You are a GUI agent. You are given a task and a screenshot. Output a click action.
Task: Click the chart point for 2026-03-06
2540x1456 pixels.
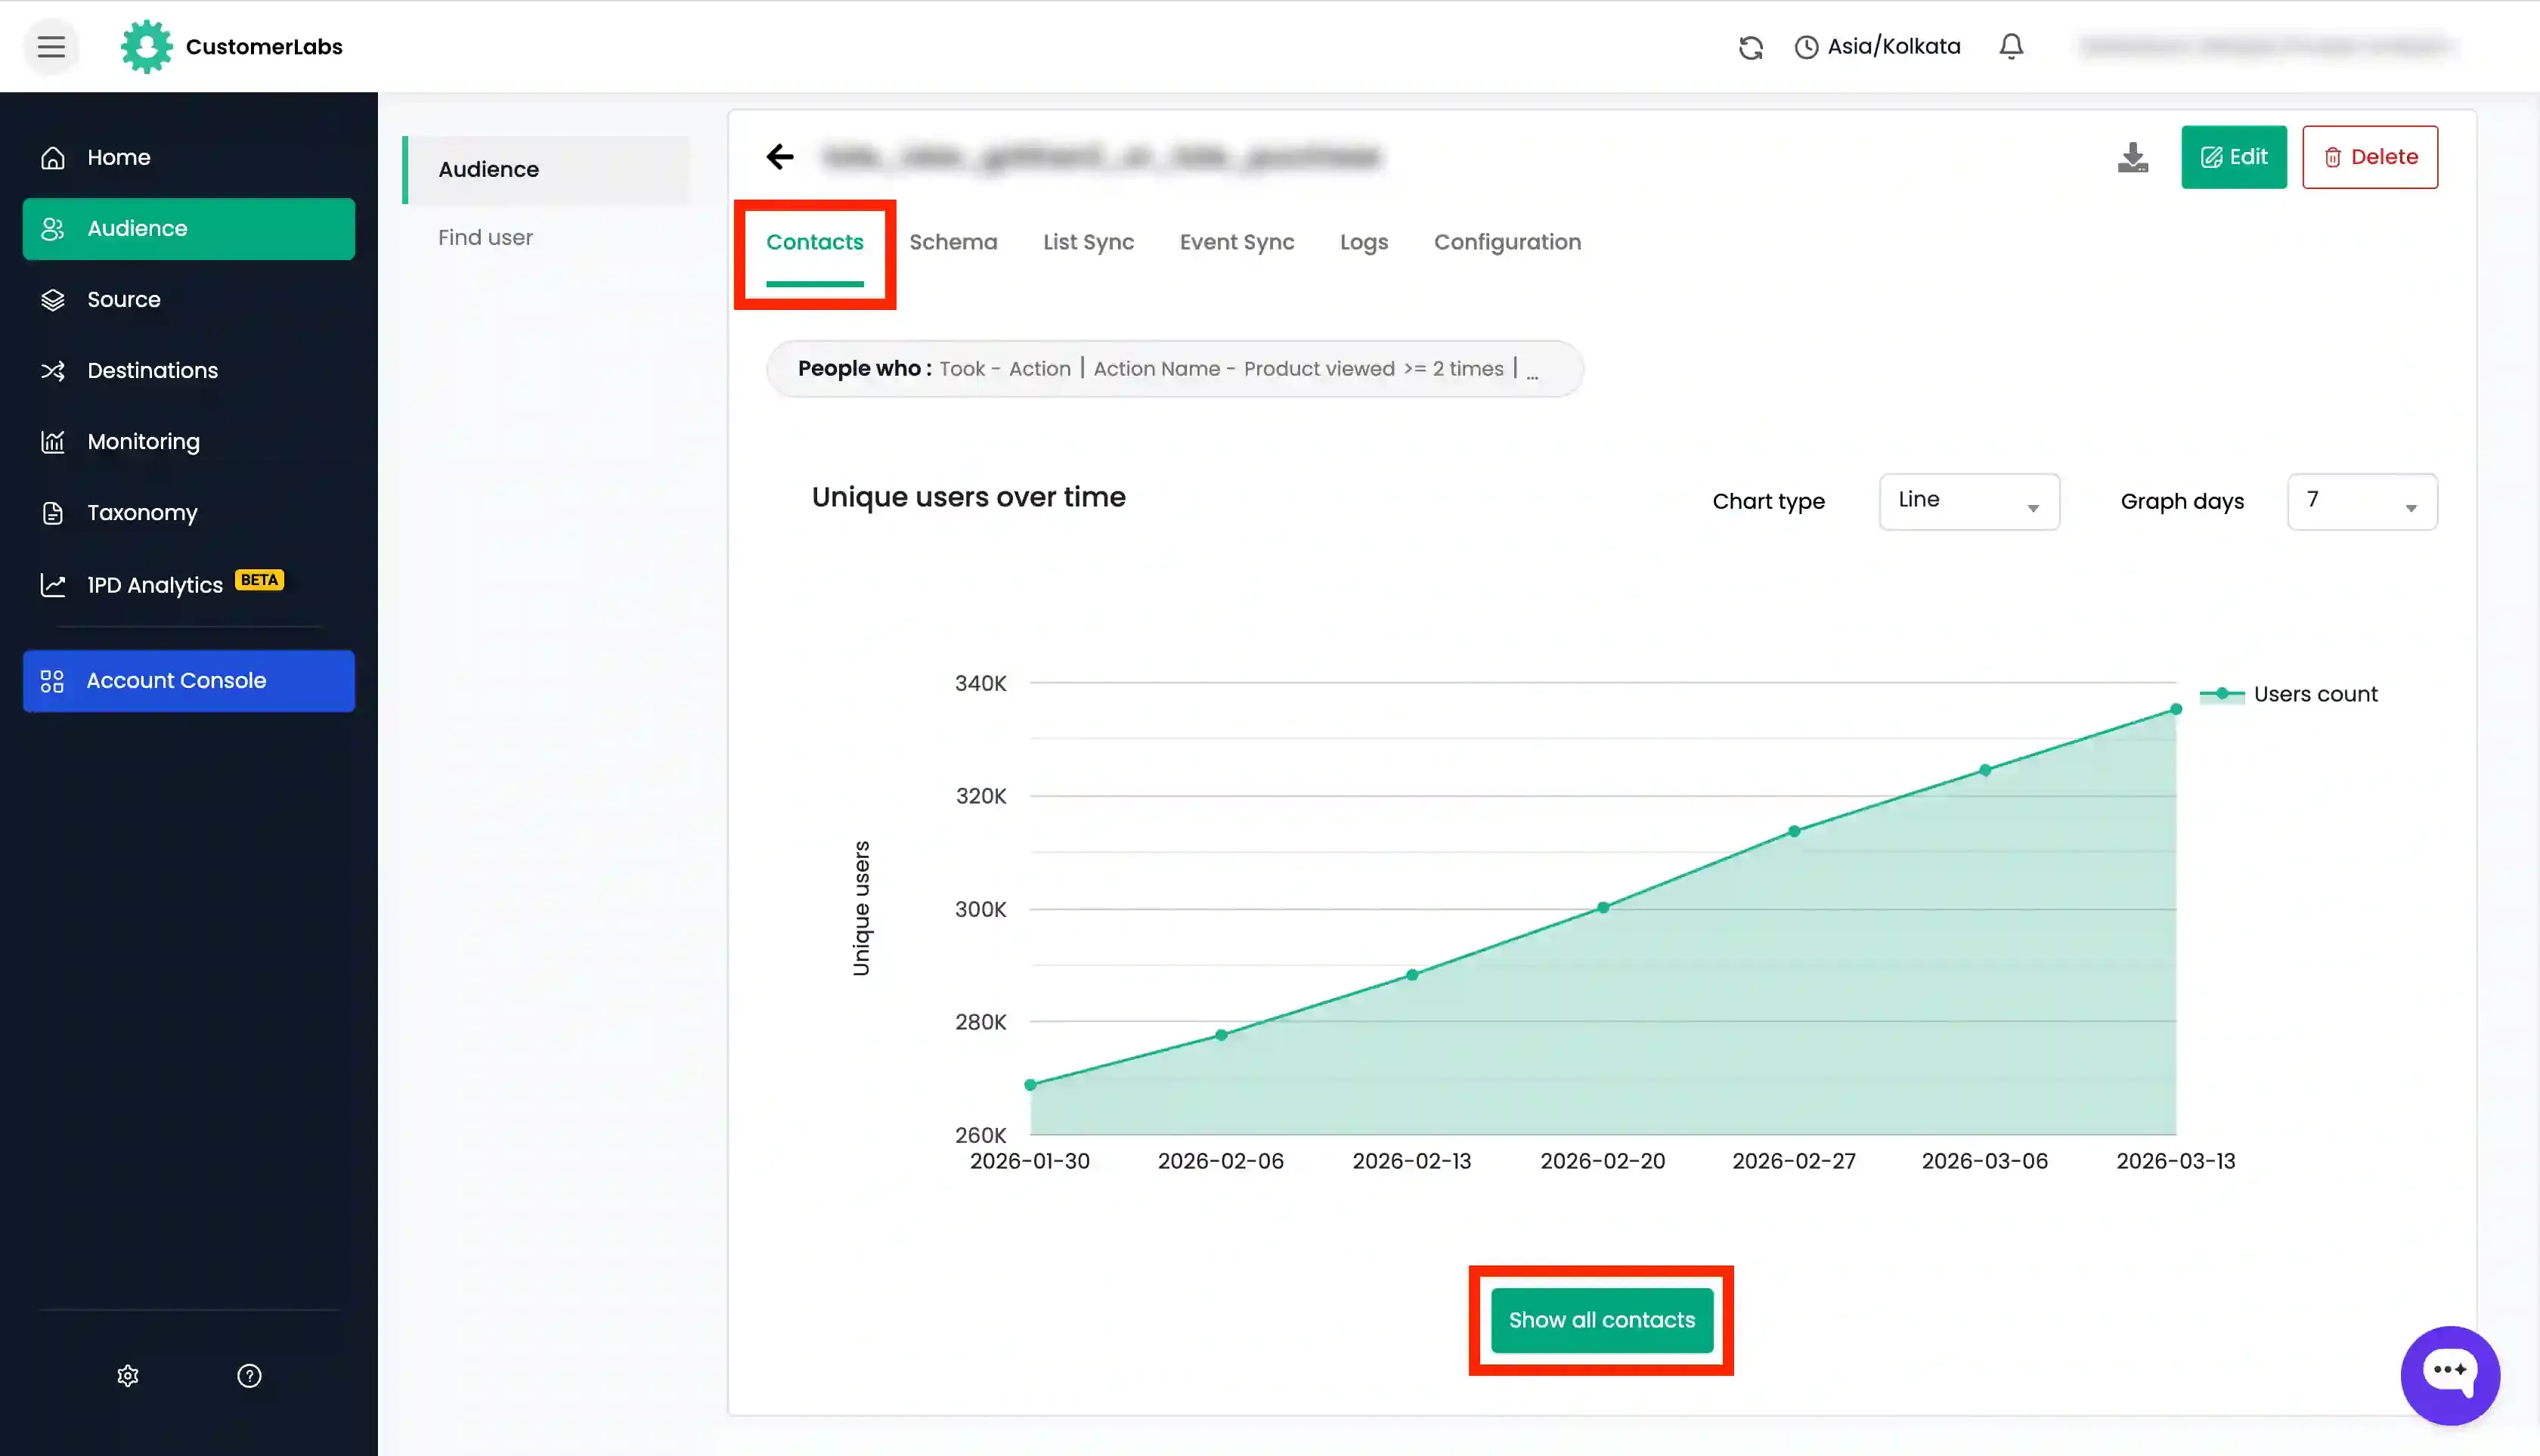click(x=1985, y=770)
